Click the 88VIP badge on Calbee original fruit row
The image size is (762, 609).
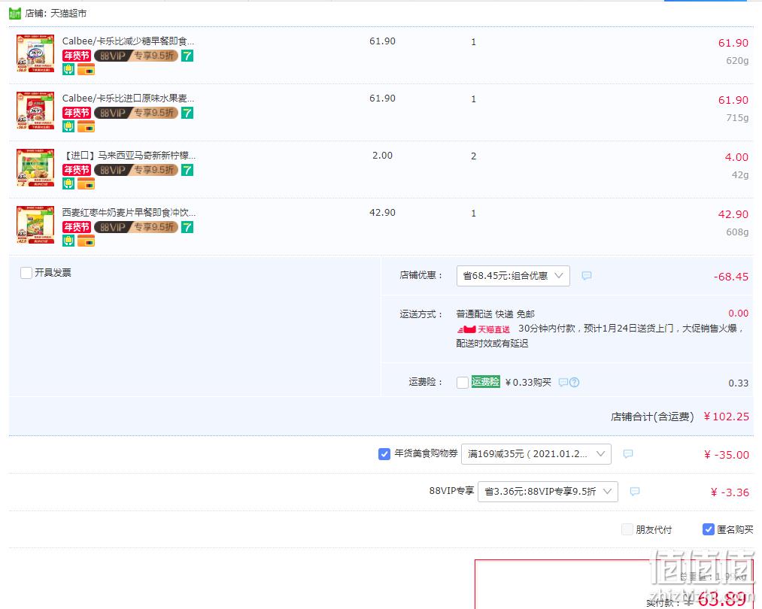tap(136, 113)
